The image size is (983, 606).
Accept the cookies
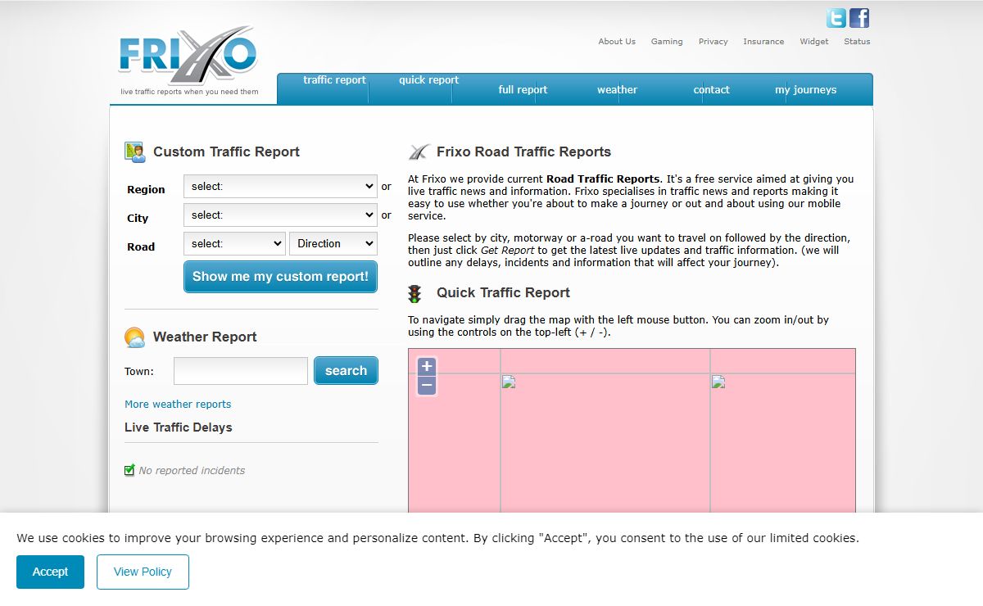point(50,572)
